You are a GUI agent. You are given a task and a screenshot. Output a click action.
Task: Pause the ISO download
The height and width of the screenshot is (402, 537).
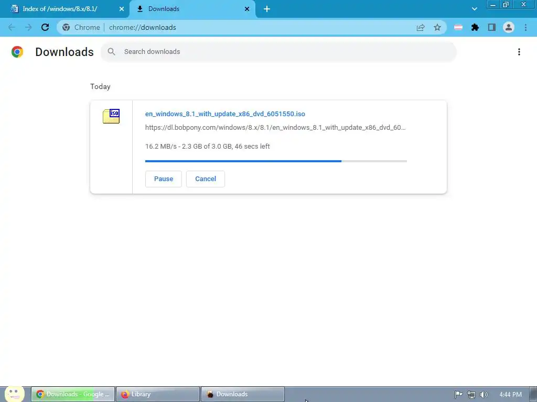click(x=164, y=179)
